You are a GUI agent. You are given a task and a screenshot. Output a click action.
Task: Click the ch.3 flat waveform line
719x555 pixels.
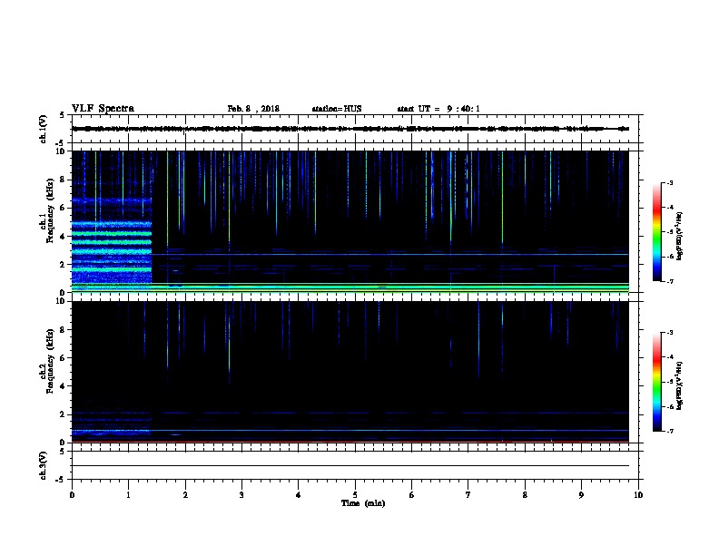[x=350, y=466]
